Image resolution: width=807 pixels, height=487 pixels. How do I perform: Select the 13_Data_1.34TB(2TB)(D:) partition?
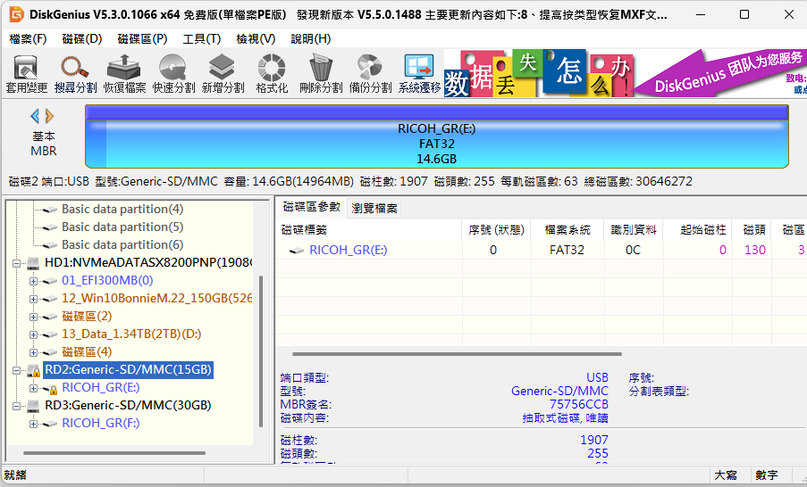[131, 334]
